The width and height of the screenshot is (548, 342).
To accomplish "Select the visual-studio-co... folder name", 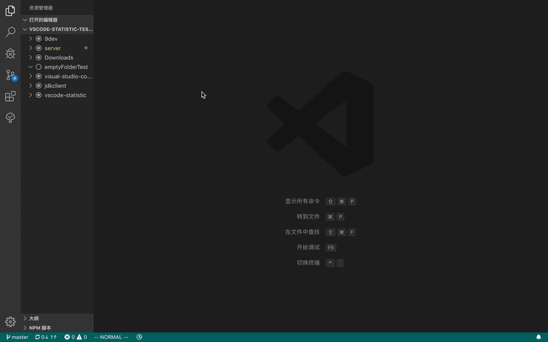I will click(x=68, y=76).
